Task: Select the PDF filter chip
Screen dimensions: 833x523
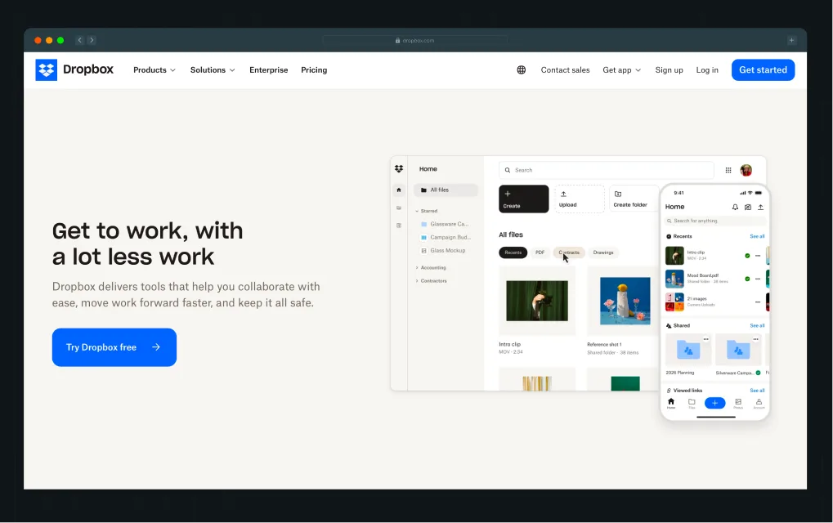Action: coord(540,253)
